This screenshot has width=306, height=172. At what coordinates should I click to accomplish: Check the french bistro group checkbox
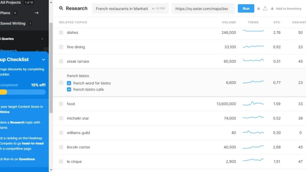61,83
